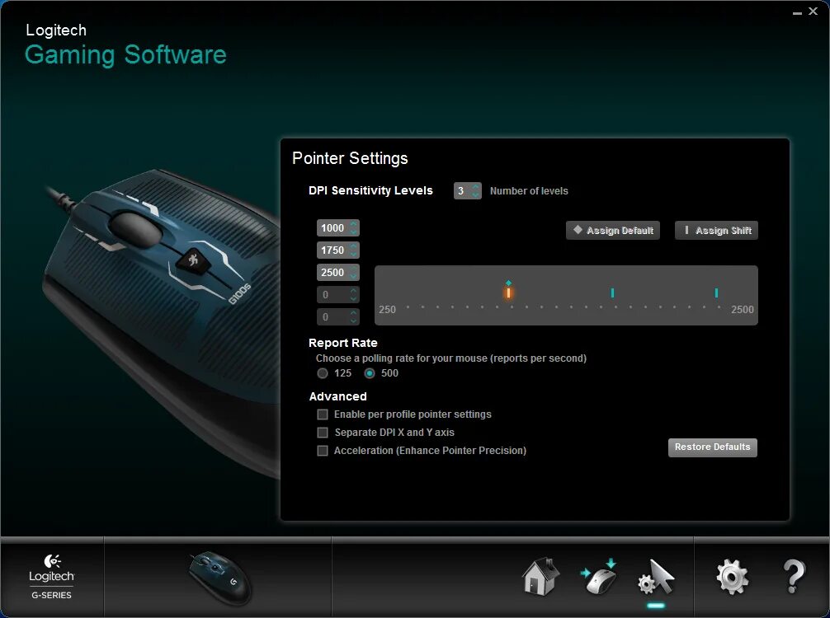Decrease the 1000 DPI level value
Screen dimensions: 830x618
(354, 232)
